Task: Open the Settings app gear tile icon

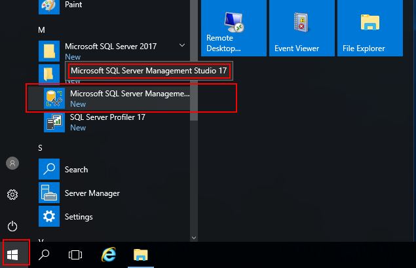Action: pos(49,216)
